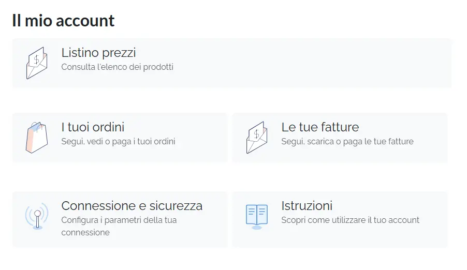Click the invoice envelope icon beside Le tue fatture

pyautogui.click(x=257, y=138)
